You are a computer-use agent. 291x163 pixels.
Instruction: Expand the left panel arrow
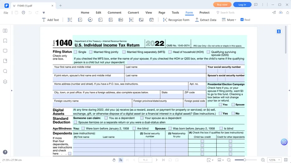pos(12,90)
